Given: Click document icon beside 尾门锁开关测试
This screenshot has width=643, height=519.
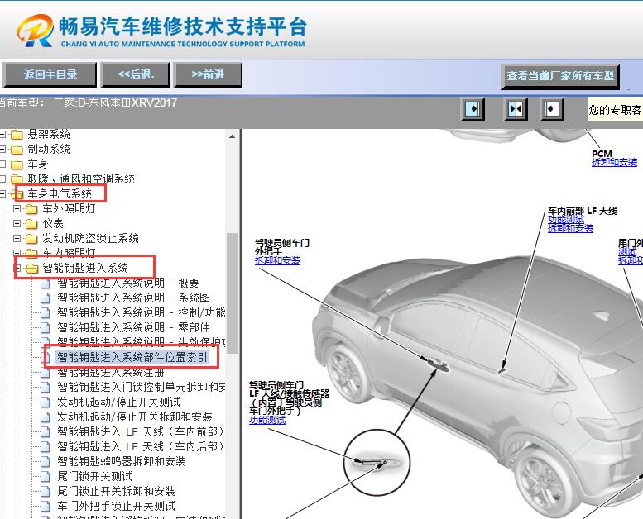Looking at the screenshot, I should click(x=46, y=476).
